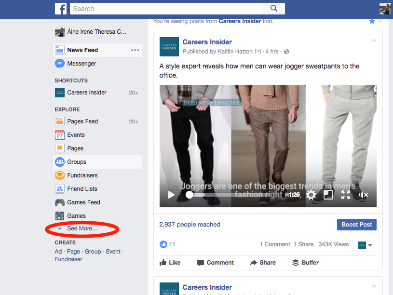Open the 1 Comment link

pos(275,244)
